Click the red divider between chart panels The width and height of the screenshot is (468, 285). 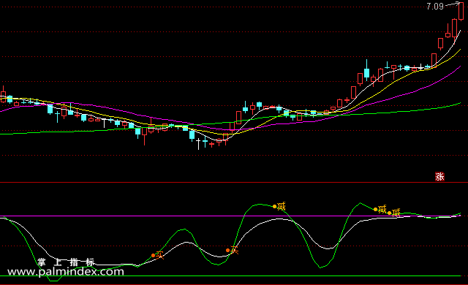pyautogui.click(x=234, y=182)
